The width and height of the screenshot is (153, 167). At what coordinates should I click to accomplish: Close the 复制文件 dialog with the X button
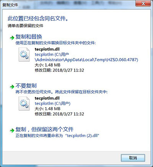143,3
